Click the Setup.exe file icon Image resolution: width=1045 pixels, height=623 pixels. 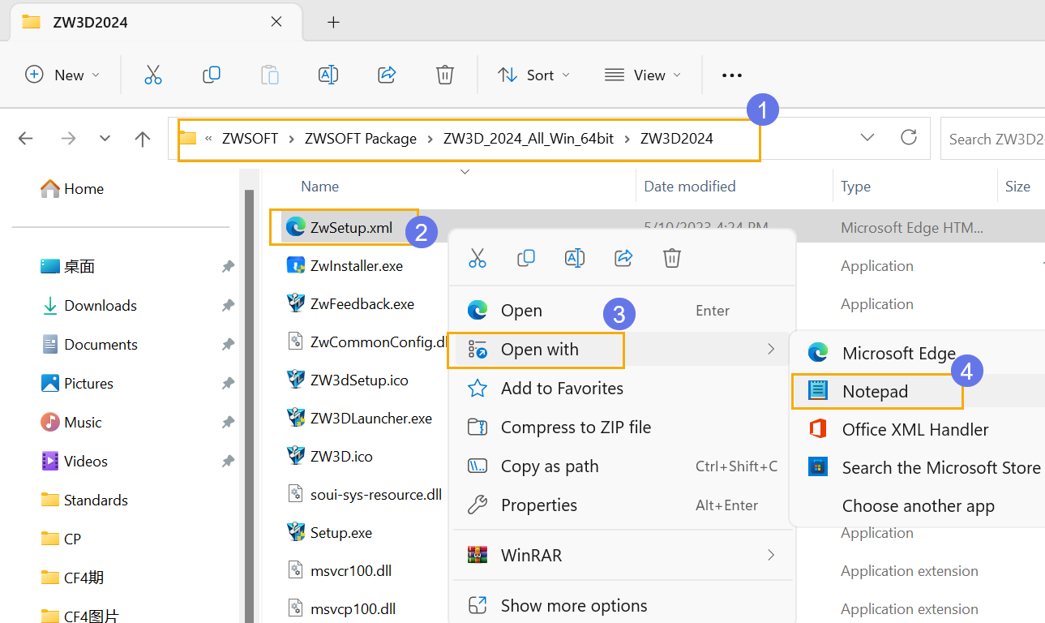coord(296,533)
